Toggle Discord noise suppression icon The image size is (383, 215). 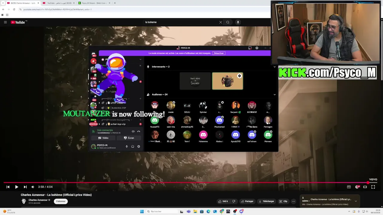pyautogui.click(x=133, y=131)
